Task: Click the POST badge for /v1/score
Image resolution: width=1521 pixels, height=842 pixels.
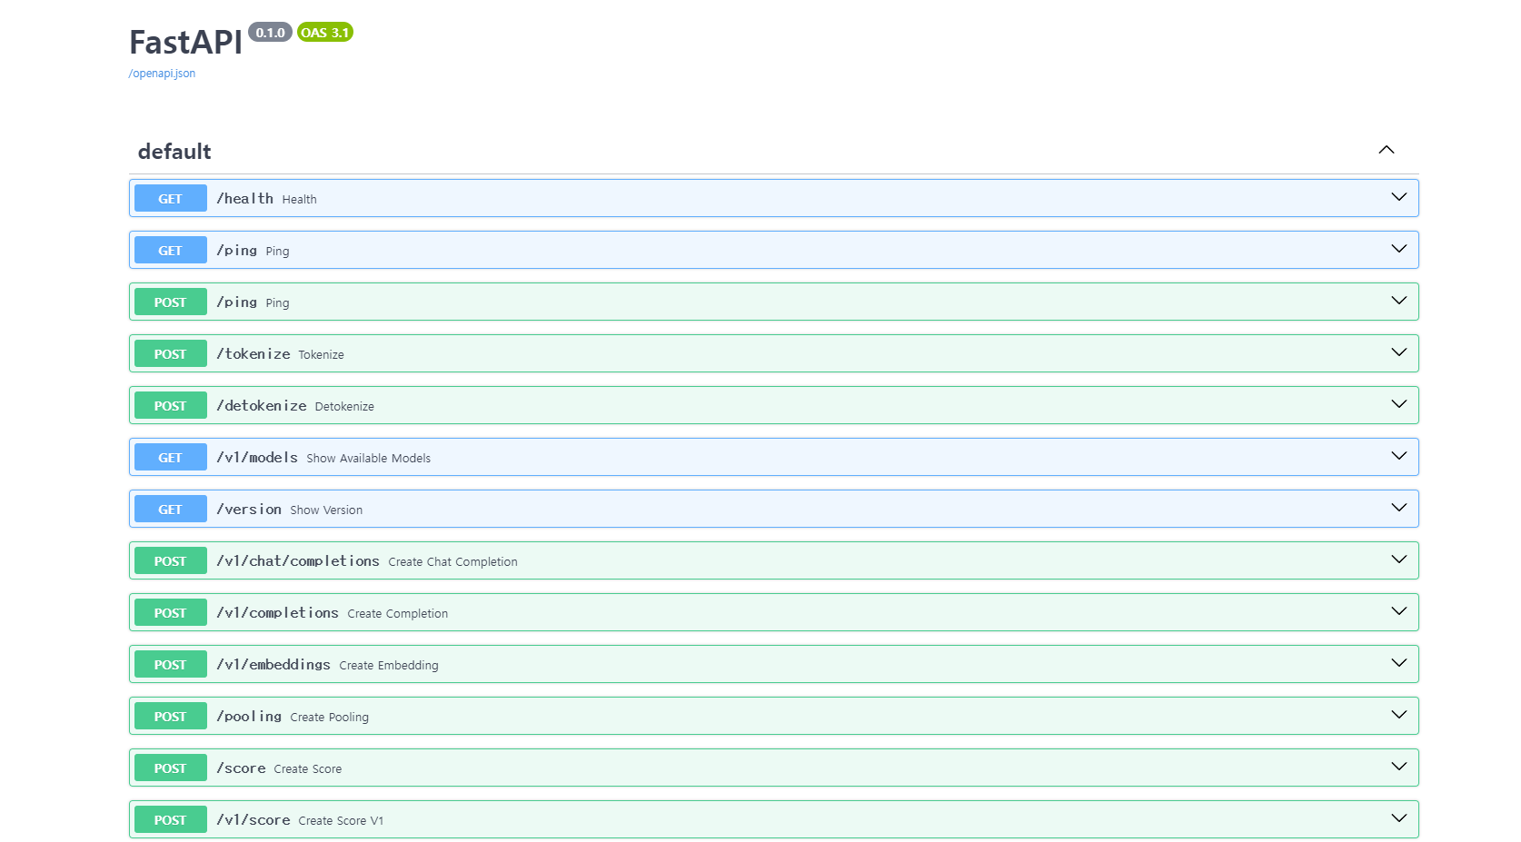Action: 171,819
